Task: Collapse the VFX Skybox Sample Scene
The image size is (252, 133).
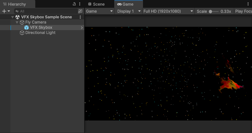Action: (13, 17)
